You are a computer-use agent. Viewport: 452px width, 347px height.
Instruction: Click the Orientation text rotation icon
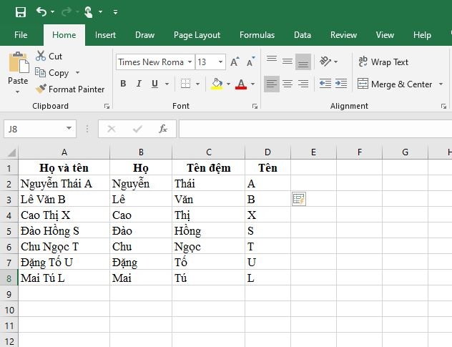[x=325, y=62]
